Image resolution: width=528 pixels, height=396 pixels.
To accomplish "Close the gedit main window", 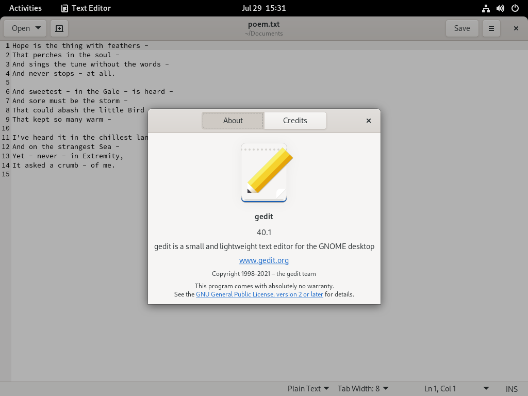I will click(x=516, y=28).
